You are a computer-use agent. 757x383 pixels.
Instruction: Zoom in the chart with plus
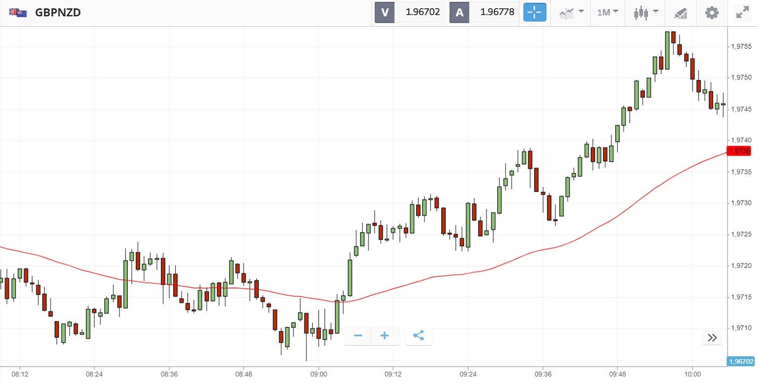coord(385,336)
